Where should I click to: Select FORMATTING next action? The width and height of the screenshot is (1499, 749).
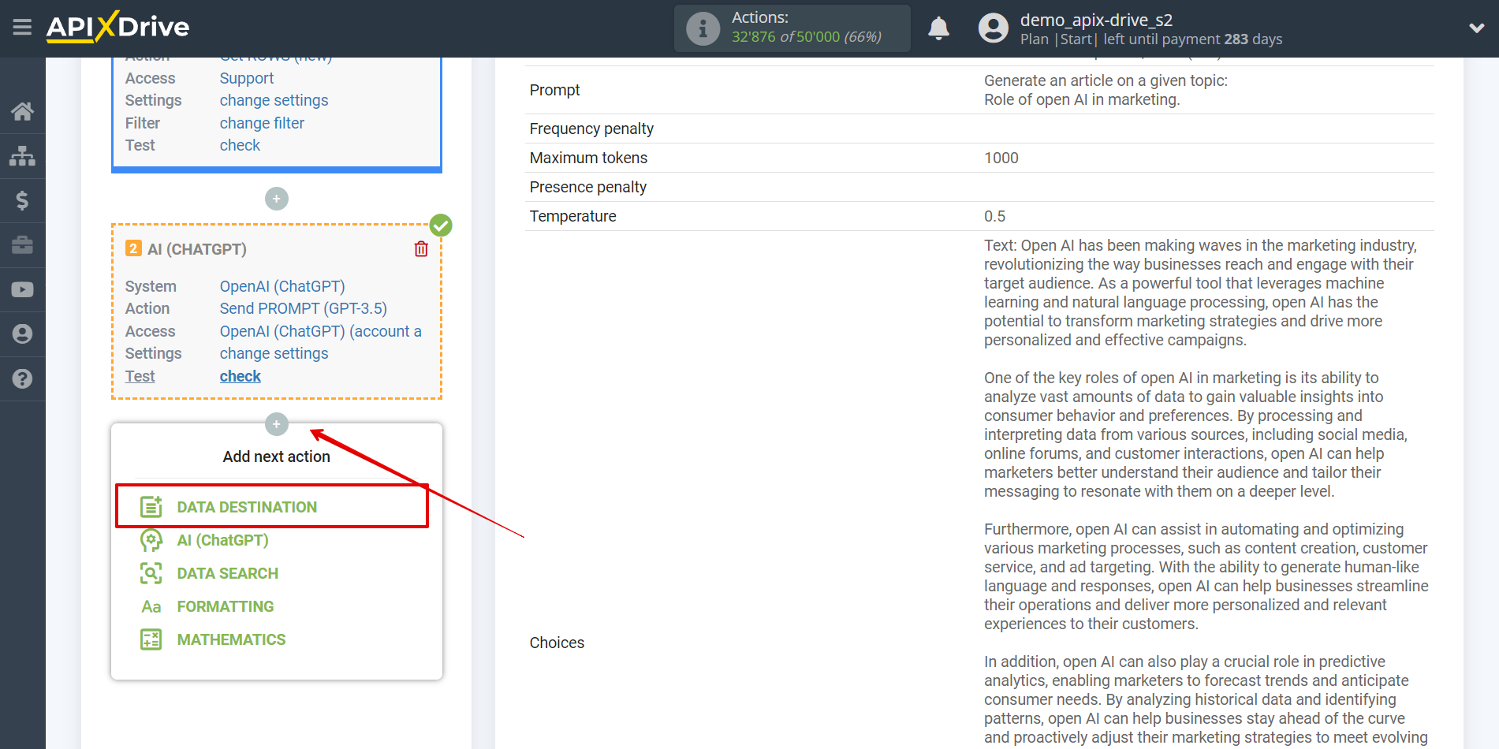click(x=226, y=606)
